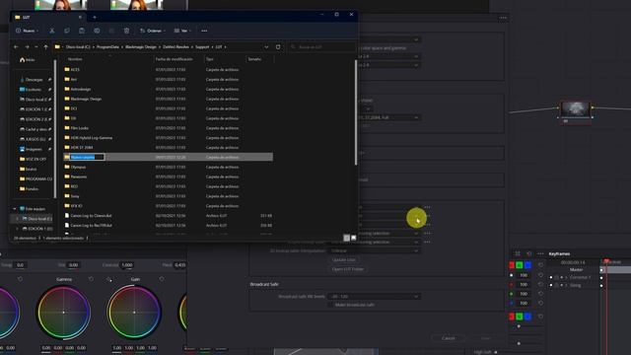Click Blackmagic Design in the breadcrumb path
631x355 pixels.
[x=141, y=47]
